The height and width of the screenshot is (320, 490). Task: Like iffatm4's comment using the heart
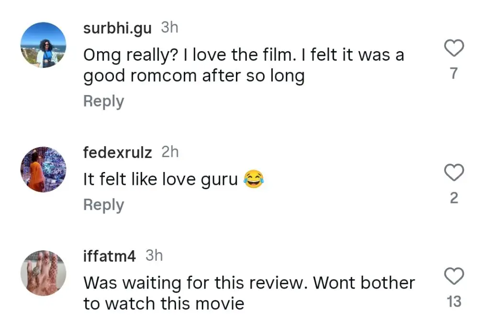(454, 276)
